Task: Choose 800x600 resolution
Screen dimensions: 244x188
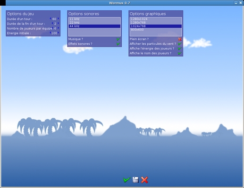Action: pyautogui.click(x=156, y=30)
